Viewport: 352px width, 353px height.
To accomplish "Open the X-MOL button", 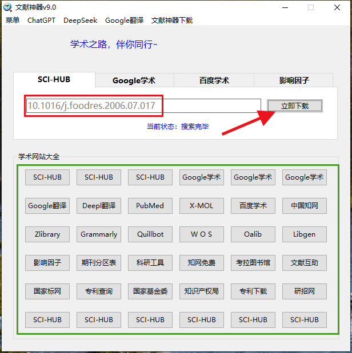I will (202, 206).
